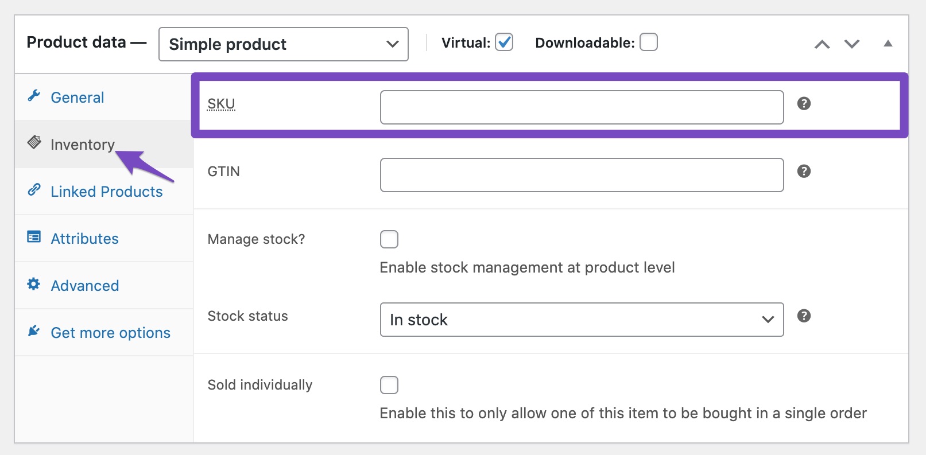The image size is (926, 455).
Task: Click the chain link icon beside Linked Products
Action: point(34,190)
